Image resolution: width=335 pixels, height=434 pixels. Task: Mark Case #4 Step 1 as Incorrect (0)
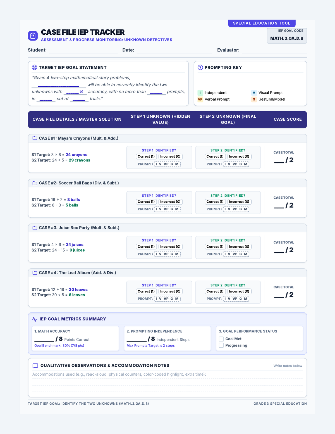coord(170,291)
